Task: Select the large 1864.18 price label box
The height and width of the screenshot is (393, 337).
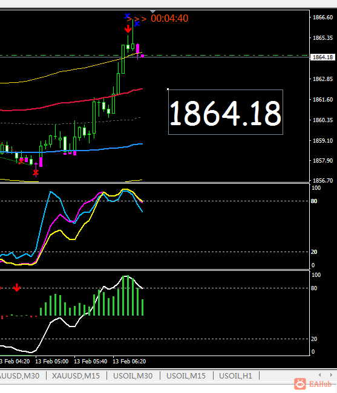Action: 226,112
